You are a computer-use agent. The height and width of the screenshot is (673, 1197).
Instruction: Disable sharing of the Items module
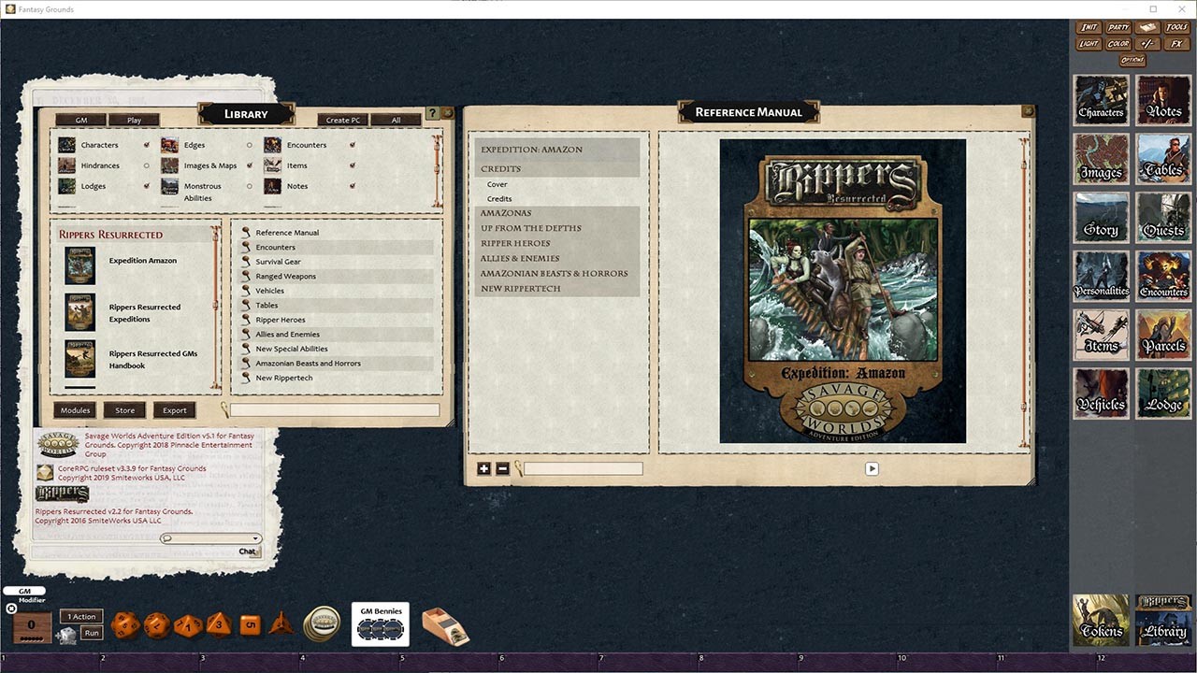point(352,165)
